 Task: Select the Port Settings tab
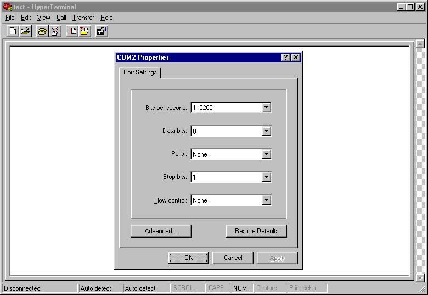[x=140, y=72]
